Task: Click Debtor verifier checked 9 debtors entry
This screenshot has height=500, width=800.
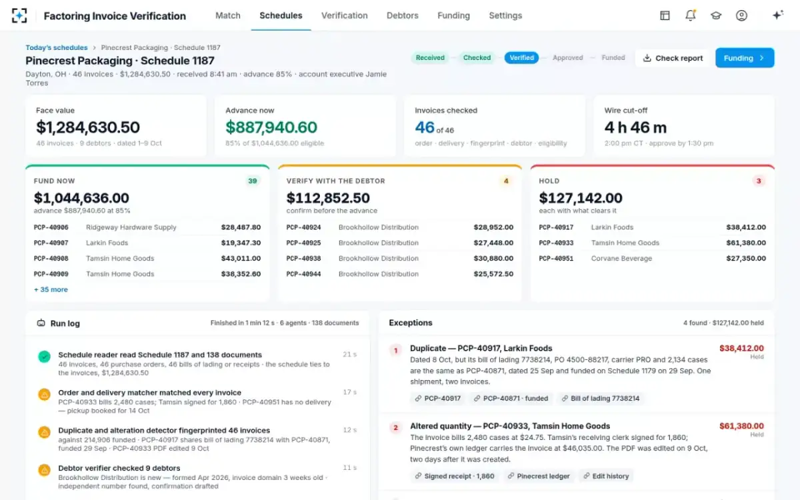Action: click(x=119, y=468)
